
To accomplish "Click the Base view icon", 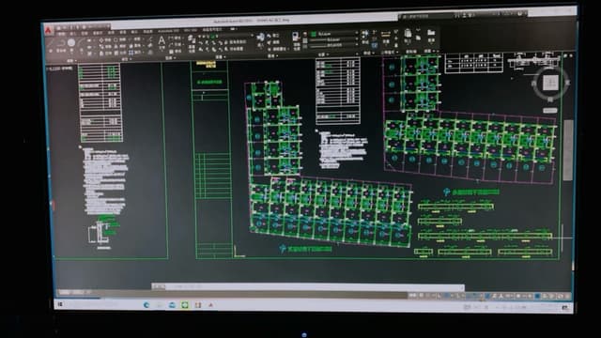I will [431, 33].
